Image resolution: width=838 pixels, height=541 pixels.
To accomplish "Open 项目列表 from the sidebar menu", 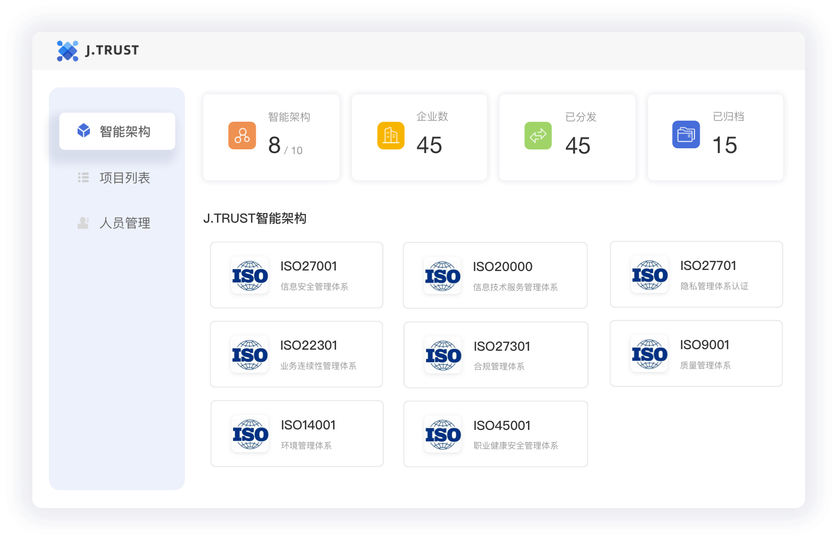I will point(124,178).
